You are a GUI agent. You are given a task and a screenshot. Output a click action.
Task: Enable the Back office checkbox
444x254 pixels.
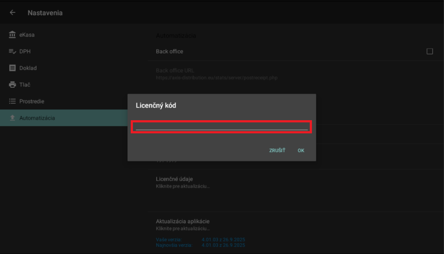[x=430, y=51]
